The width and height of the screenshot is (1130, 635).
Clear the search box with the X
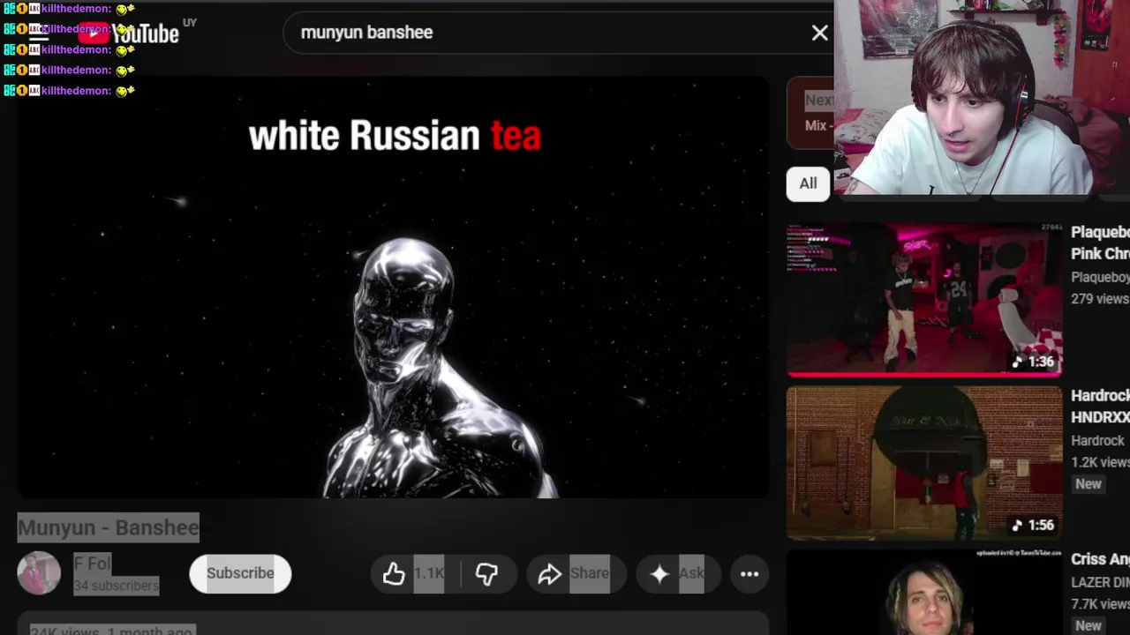tap(819, 33)
